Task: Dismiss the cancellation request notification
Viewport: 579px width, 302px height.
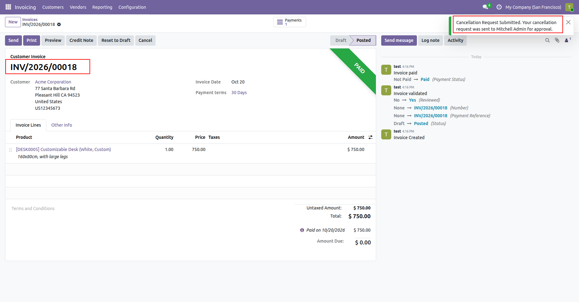Action: tap(568, 22)
